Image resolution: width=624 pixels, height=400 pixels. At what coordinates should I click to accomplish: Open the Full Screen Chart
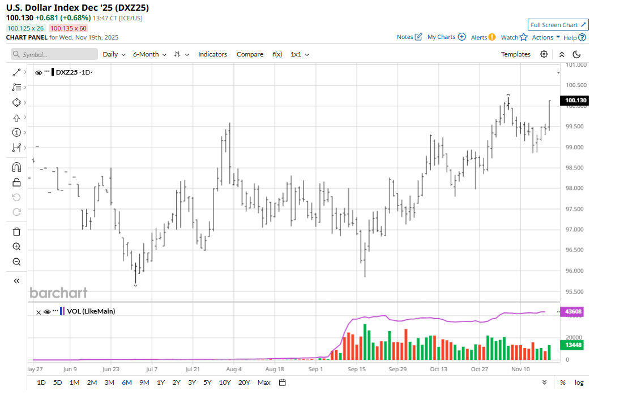tap(558, 25)
